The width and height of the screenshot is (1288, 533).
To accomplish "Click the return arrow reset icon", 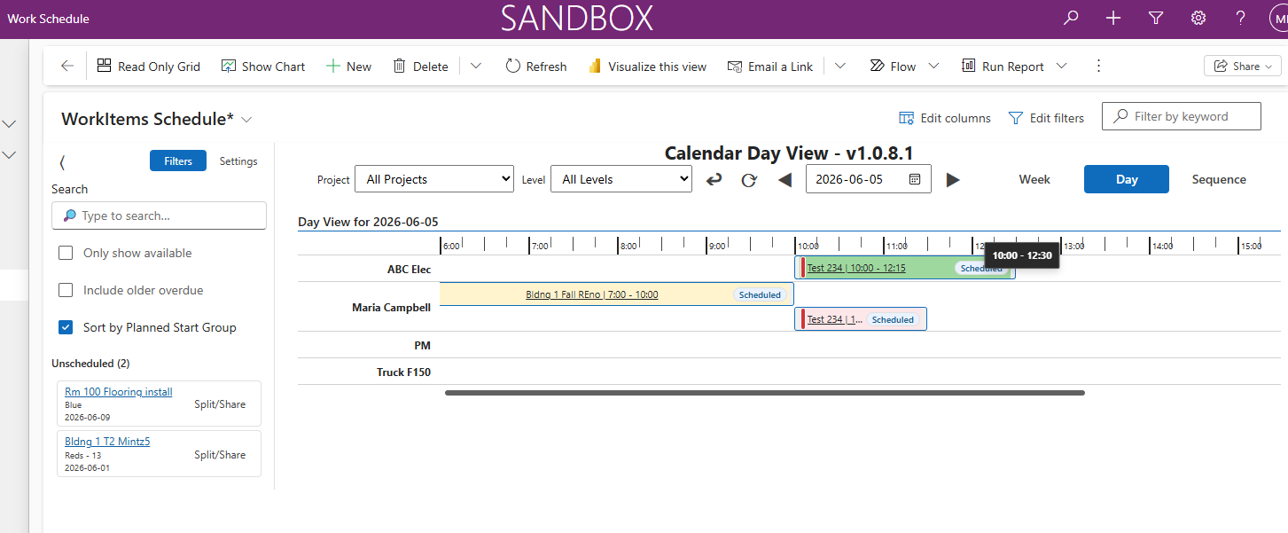I will (x=714, y=180).
